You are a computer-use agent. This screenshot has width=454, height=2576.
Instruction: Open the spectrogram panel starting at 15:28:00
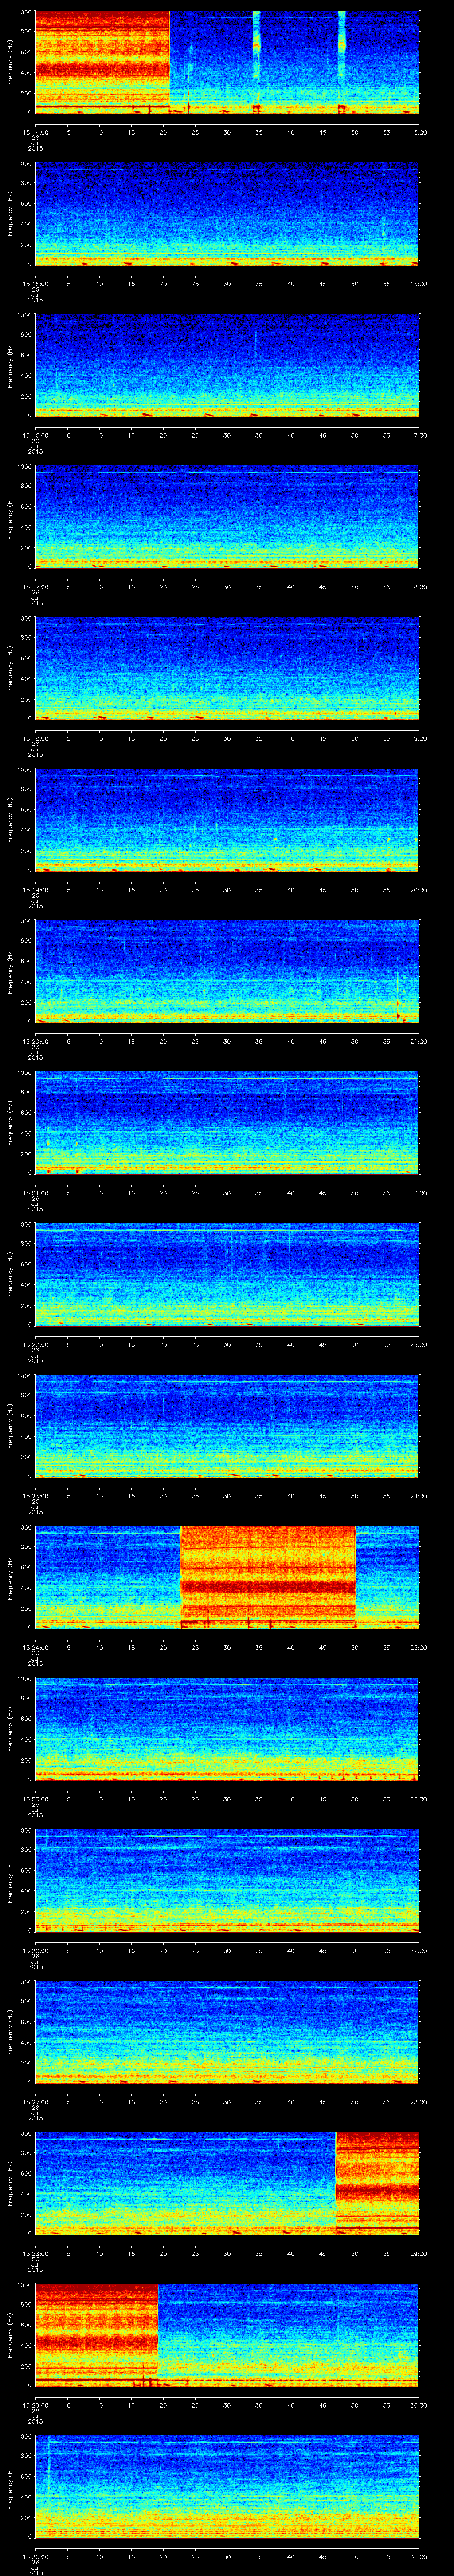coord(227,2183)
